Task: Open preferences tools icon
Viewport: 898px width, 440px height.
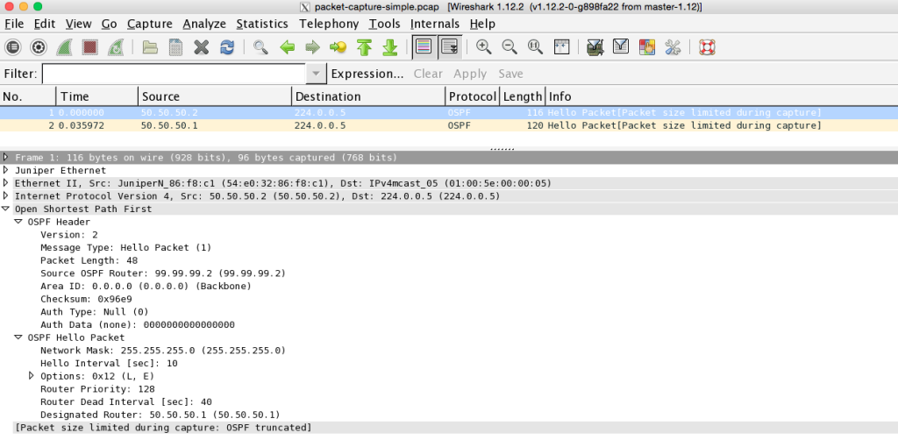Action: 673,47
